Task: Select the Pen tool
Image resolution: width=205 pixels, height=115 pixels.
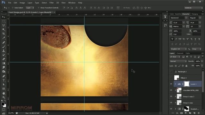Action: pyautogui.click(x=4, y=76)
